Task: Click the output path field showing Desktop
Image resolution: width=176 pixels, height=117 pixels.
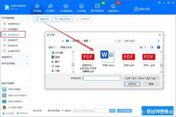Action: pos(91,111)
